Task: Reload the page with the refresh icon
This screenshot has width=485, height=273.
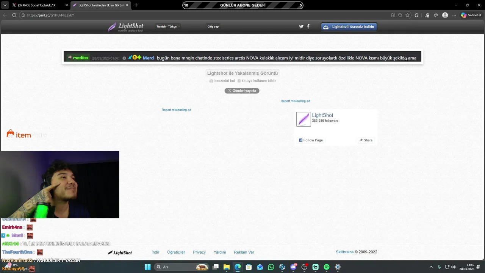Action: point(14,15)
